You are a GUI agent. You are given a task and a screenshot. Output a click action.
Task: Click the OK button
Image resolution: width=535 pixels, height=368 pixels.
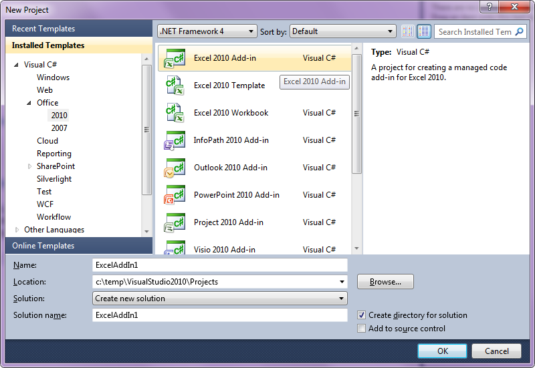tap(442, 351)
